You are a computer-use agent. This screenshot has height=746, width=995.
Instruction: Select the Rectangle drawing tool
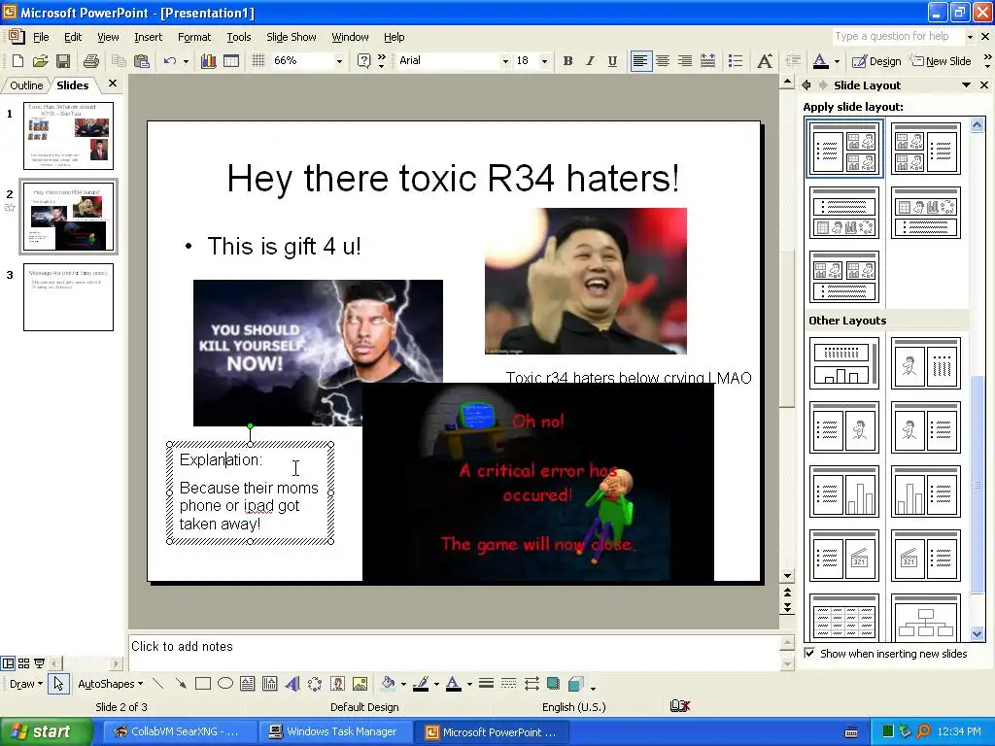203,683
